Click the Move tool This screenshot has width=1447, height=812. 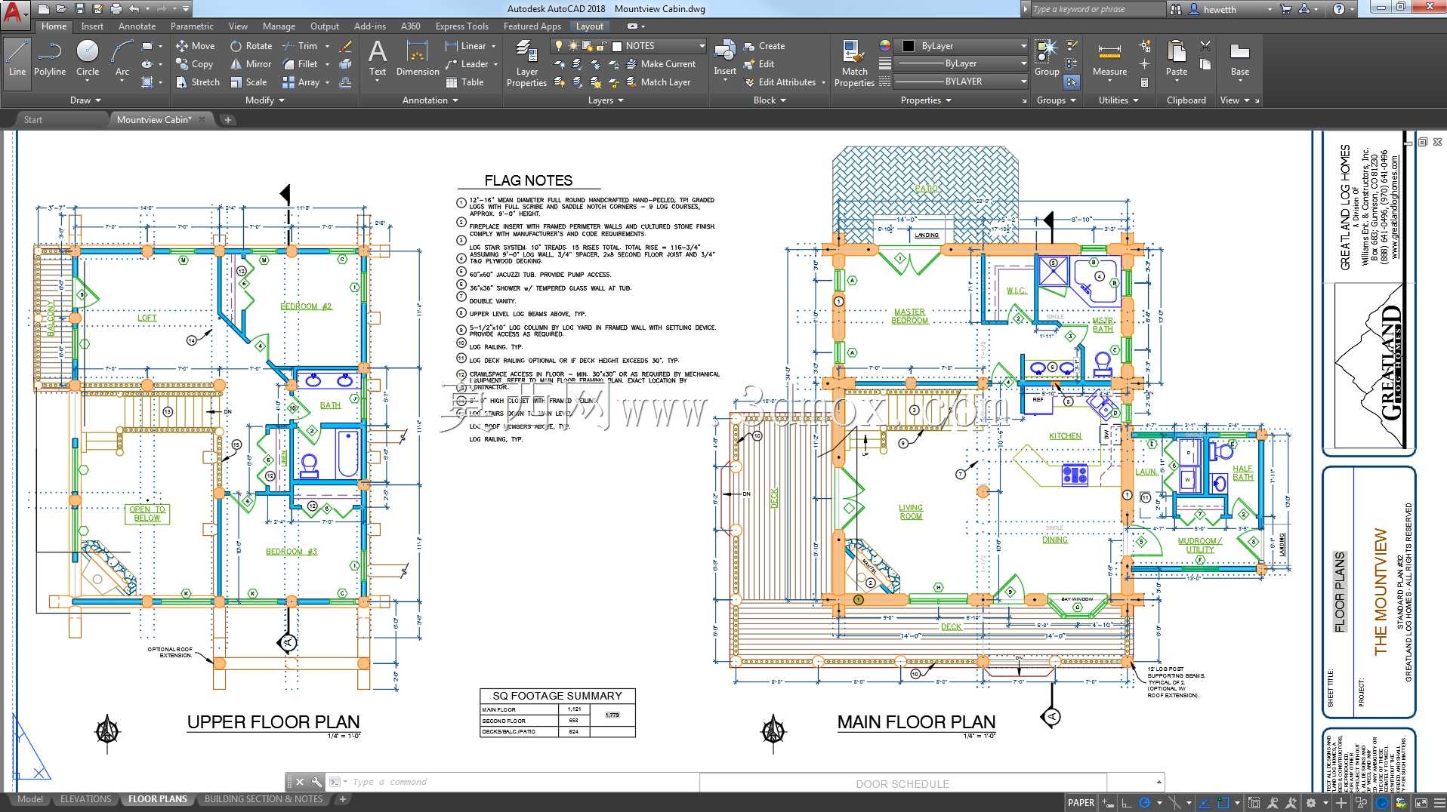[x=196, y=46]
